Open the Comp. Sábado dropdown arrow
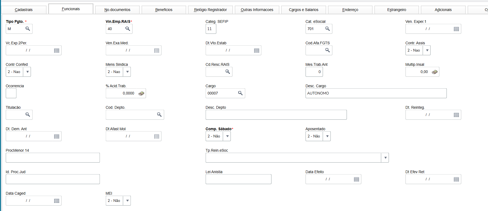The height and width of the screenshot is (211, 488). (x=227, y=136)
